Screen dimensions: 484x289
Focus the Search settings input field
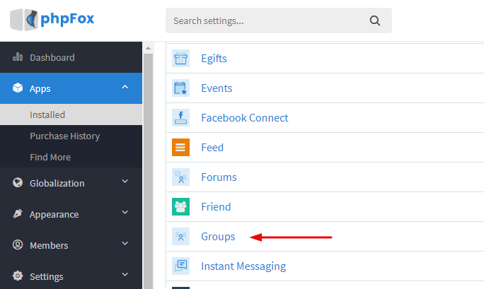265,21
